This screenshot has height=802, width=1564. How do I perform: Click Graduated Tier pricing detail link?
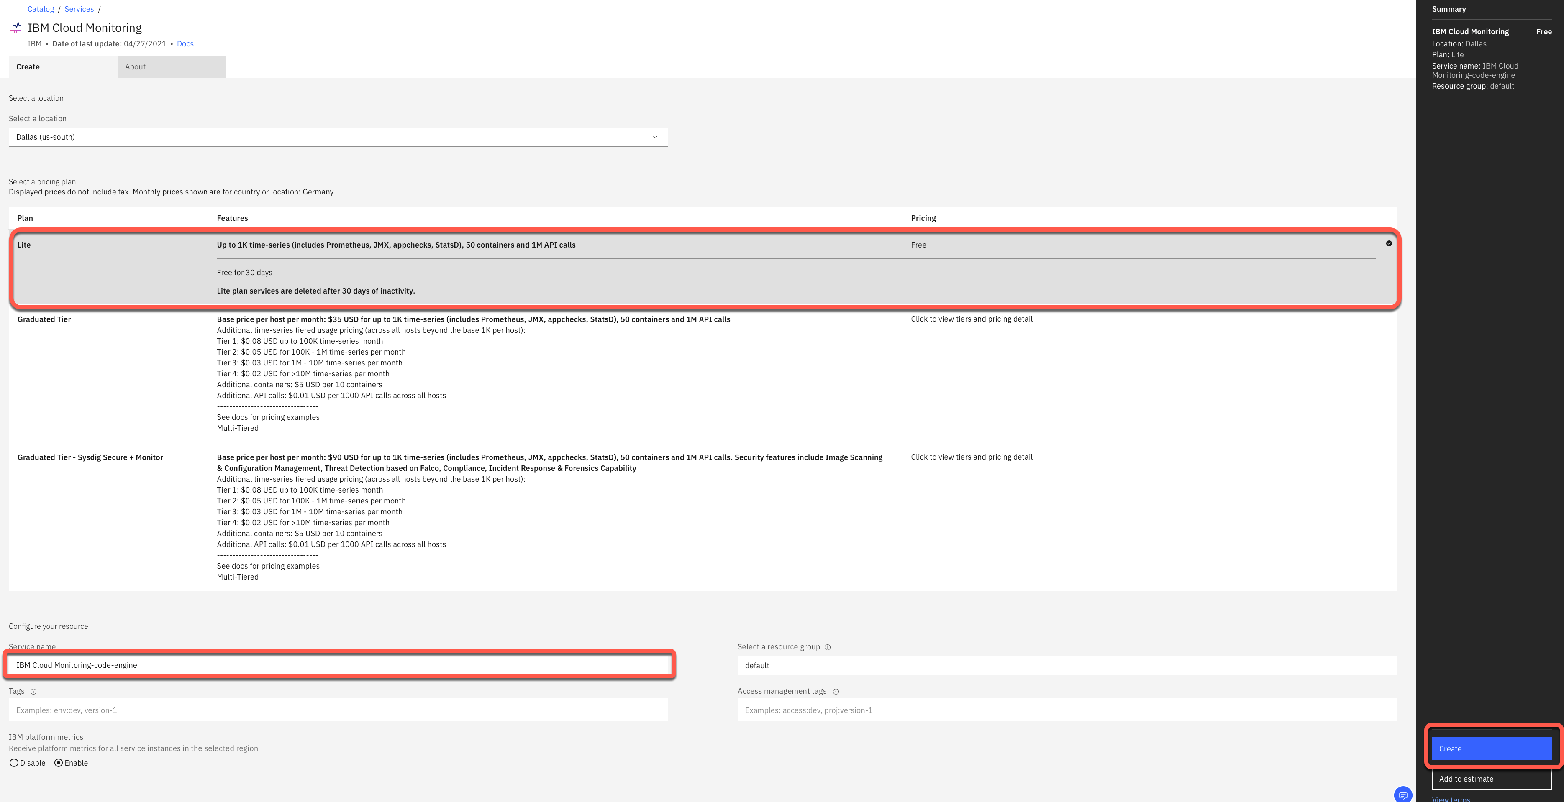[972, 319]
